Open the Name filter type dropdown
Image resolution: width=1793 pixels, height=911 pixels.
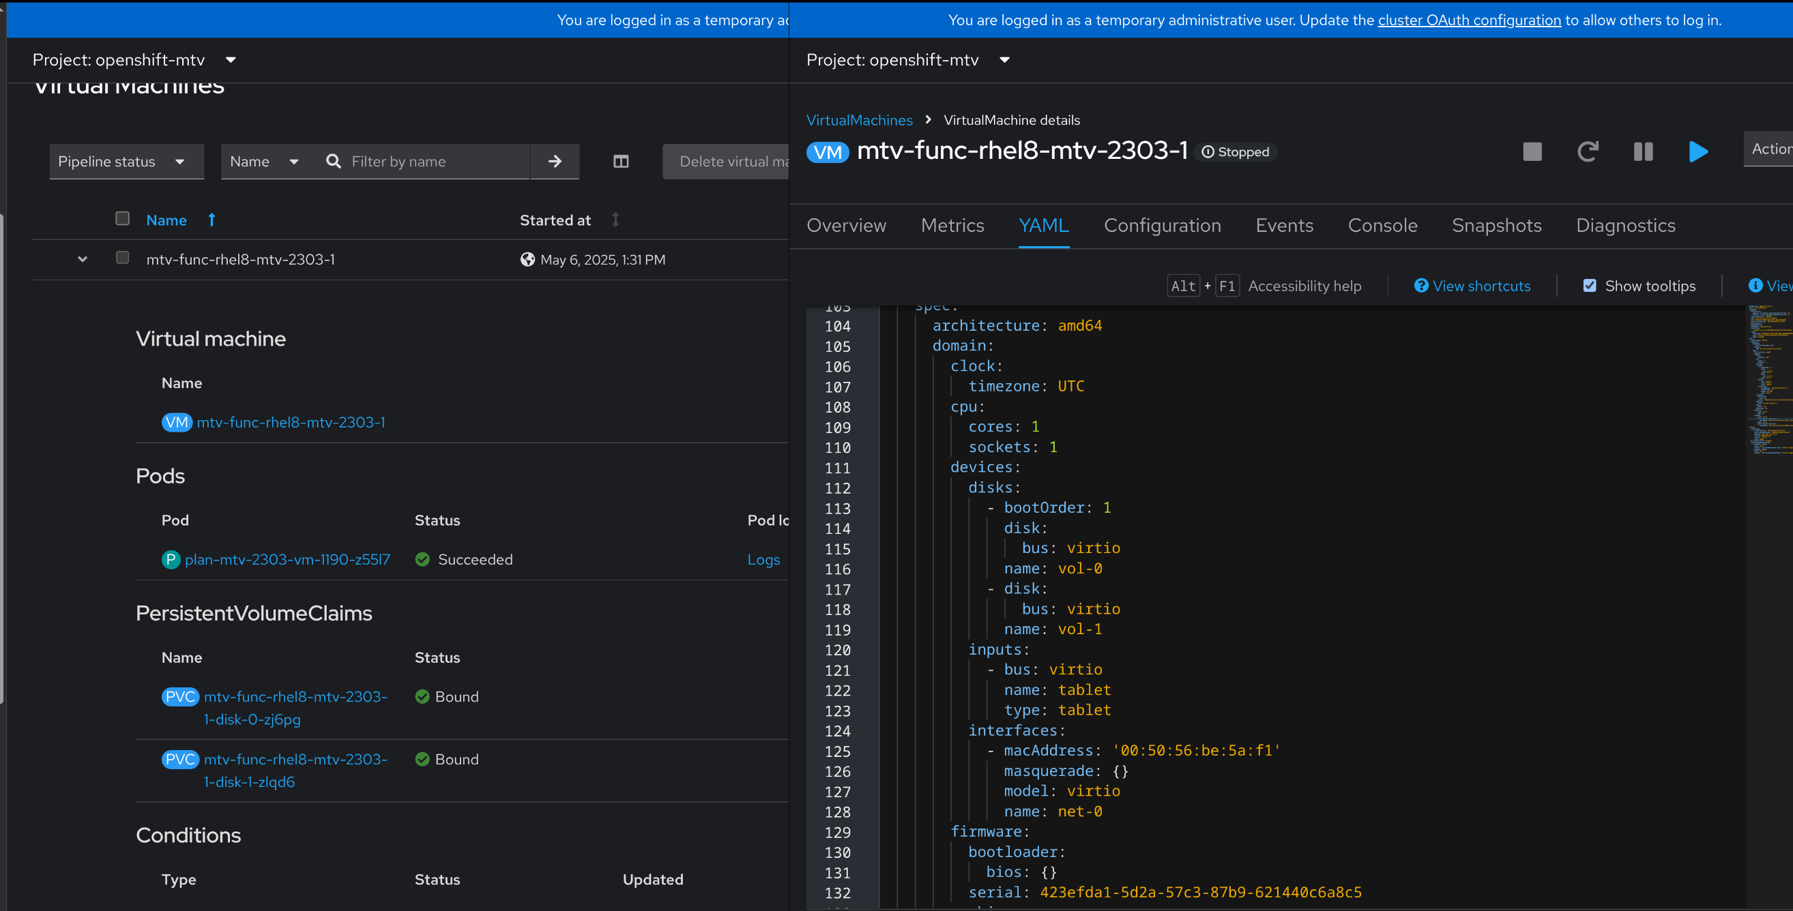(264, 162)
